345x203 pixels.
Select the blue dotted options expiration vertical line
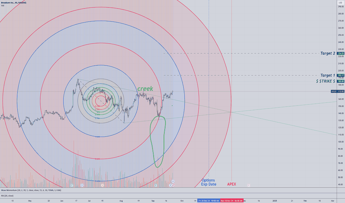209,88
